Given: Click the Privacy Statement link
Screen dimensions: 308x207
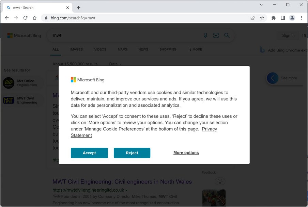Looking at the screenshot, I should point(209,129).
